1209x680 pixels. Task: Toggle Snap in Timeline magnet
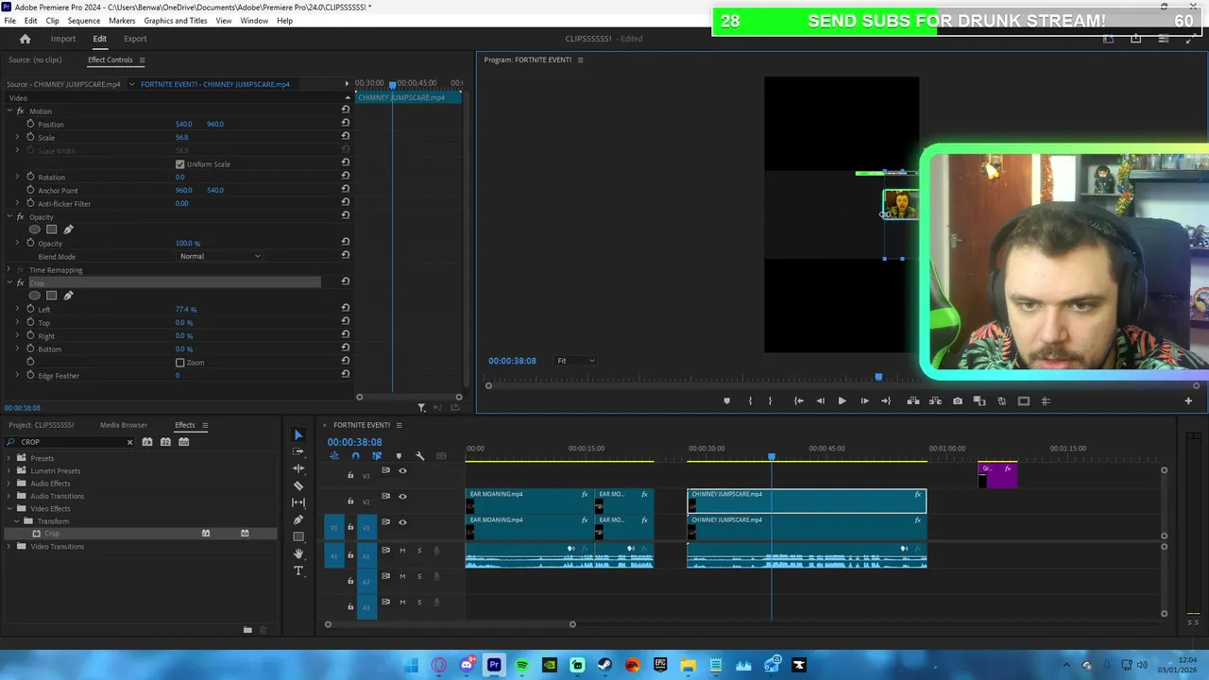[355, 456]
